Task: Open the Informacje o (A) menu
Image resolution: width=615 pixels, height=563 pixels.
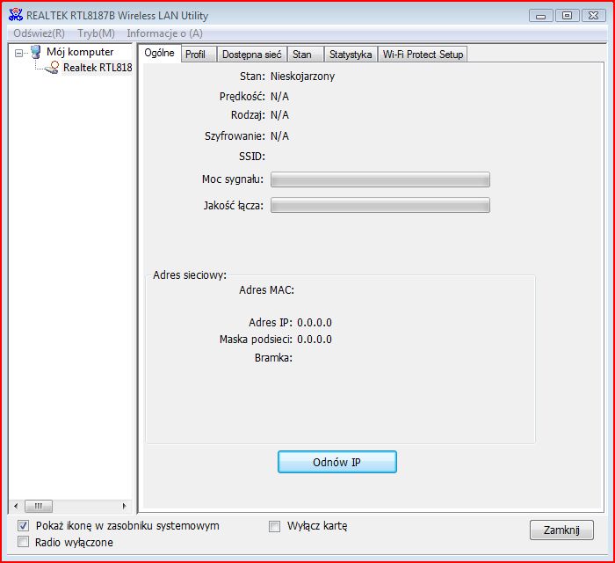Action: (165, 33)
